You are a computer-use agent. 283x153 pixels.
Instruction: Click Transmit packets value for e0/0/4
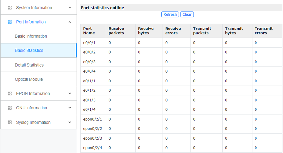(x=194, y=71)
